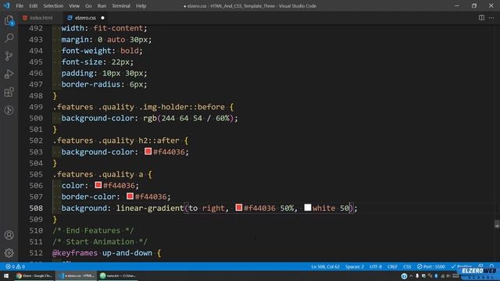The width and height of the screenshot is (500, 281).
Task: Open errors and warnings in status bar
Action: coord(15,266)
